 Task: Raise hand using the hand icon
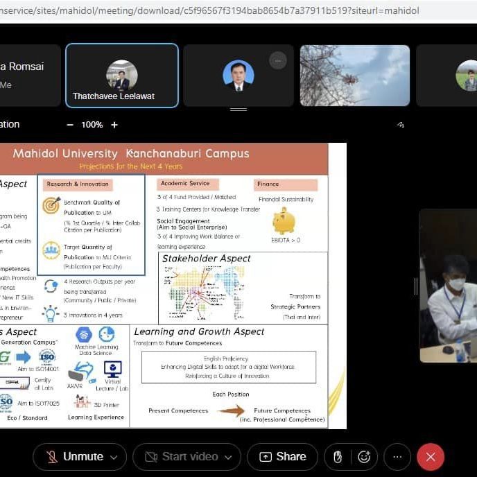tap(338, 457)
